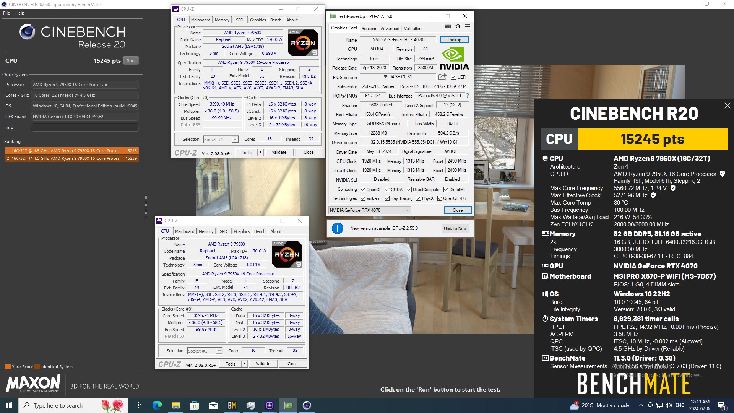The height and width of the screenshot is (413, 734).
Task: Switch to Sensors tab in GPU-Z
Action: [x=369, y=29]
